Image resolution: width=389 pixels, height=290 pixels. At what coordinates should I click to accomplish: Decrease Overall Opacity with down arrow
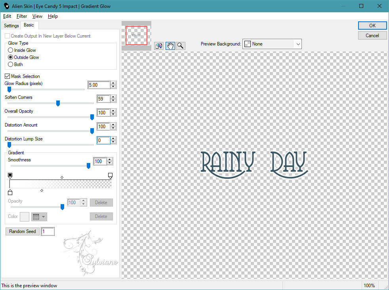(x=113, y=114)
